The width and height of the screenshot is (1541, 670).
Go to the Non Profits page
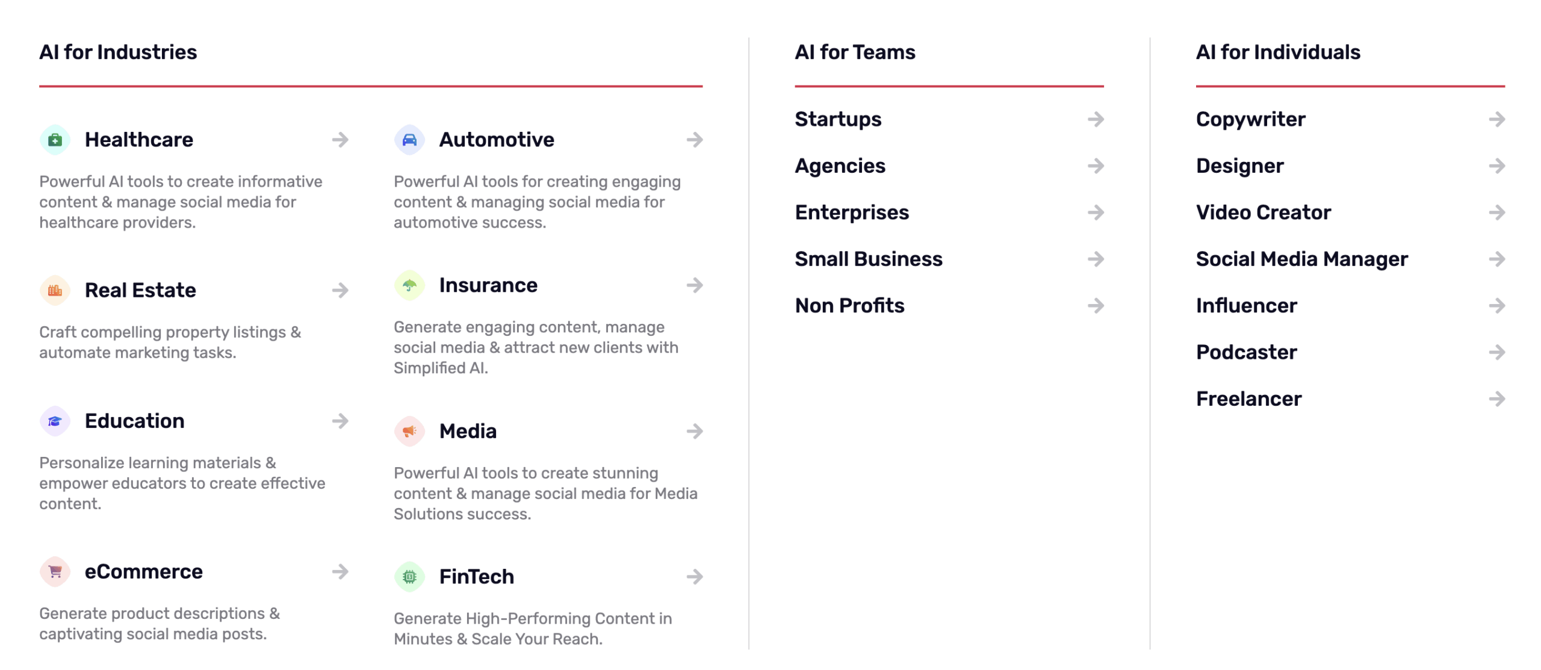pyautogui.click(x=849, y=306)
